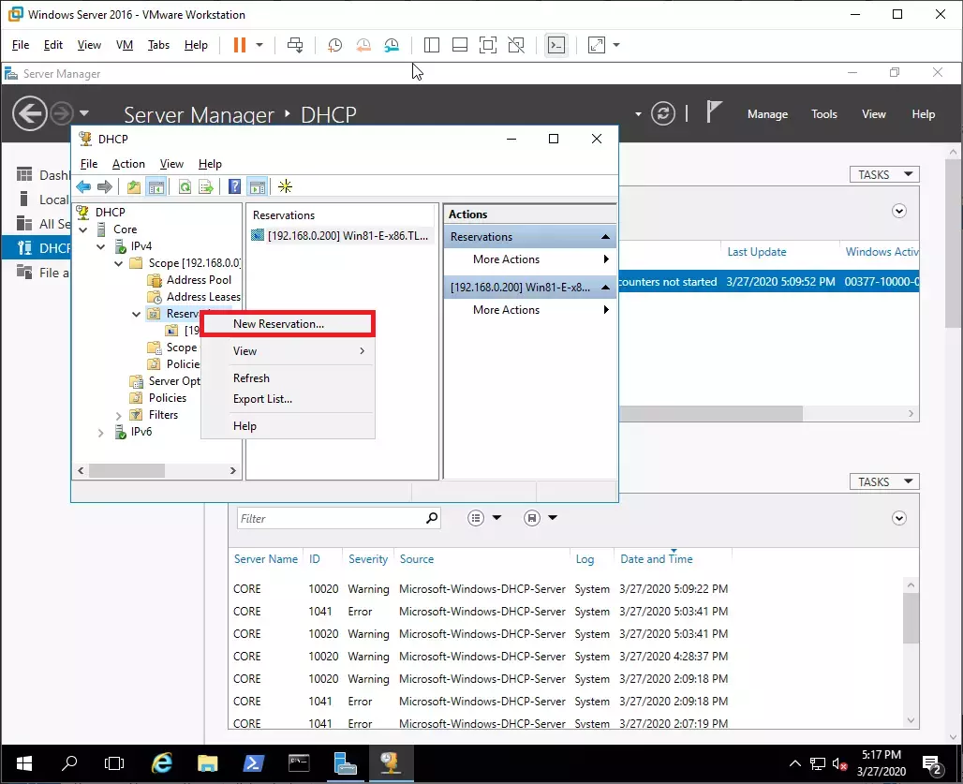This screenshot has width=963, height=784.
Task: Open View submenu in context menu
Action: point(288,351)
